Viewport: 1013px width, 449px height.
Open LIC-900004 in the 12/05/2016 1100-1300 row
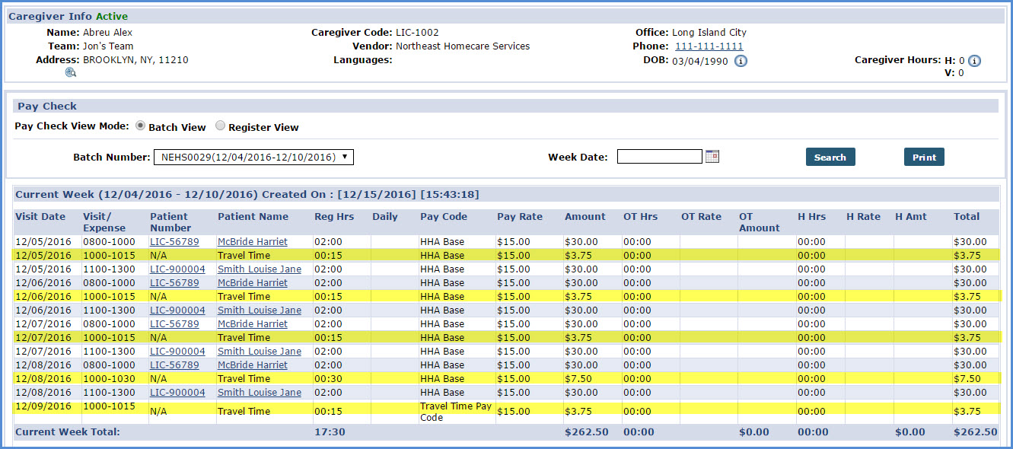[x=177, y=269]
